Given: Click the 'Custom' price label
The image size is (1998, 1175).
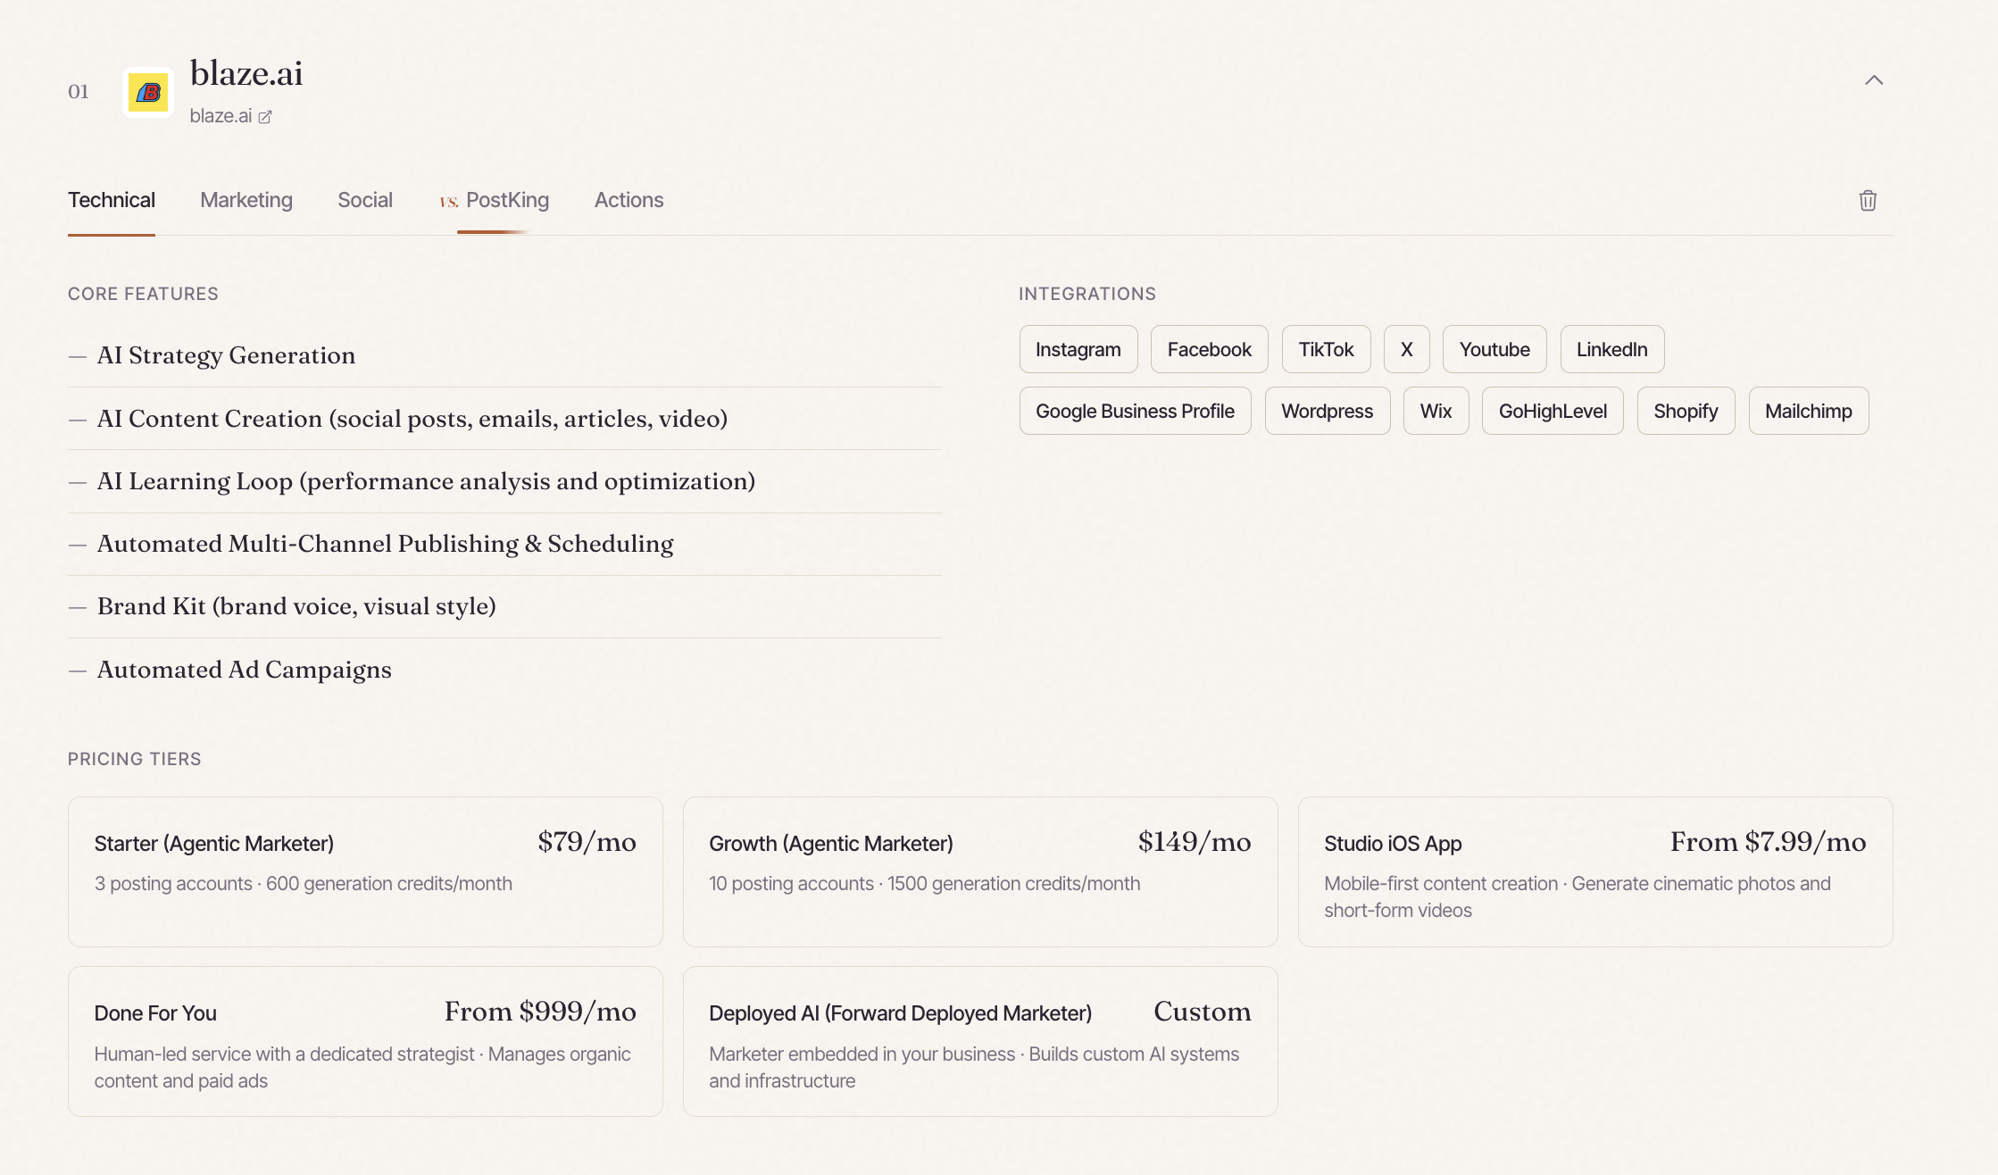Looking at the screenshot, I should 1203,1012.
